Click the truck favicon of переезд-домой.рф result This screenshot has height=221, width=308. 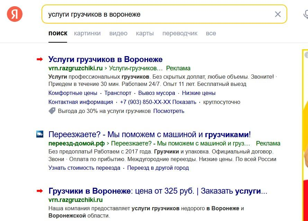(40, 134)
